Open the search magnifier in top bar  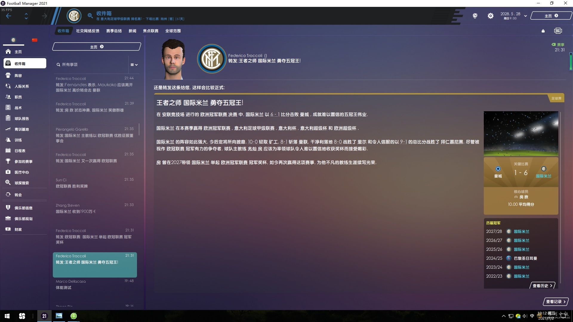(90, 16)
